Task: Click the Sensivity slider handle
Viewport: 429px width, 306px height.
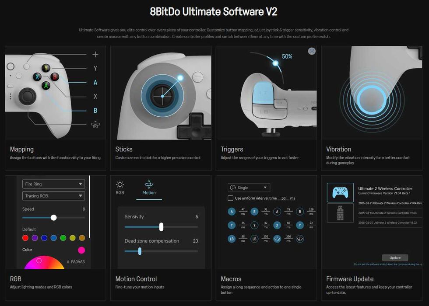Action: (x=162, y=227)
